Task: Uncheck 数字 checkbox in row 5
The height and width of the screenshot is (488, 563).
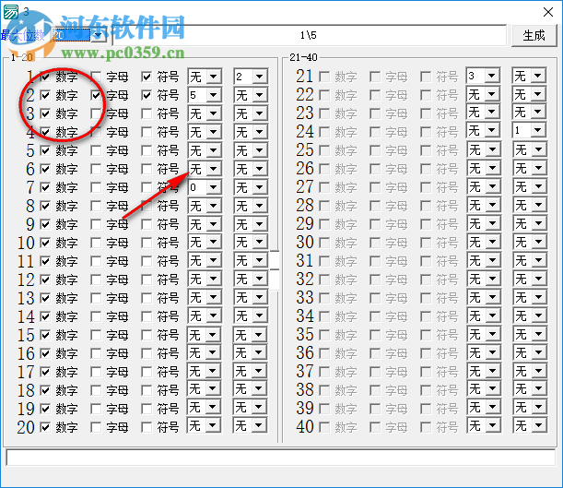Action: pos(45,150)
